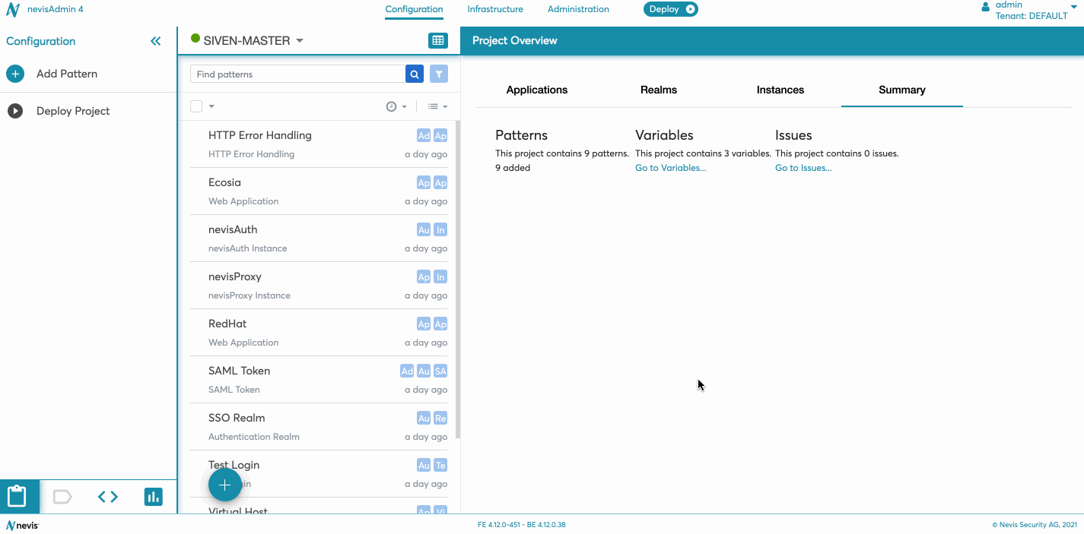Follow the Go to Variables link
1084x534 pixels.
(x=670, y=168)
